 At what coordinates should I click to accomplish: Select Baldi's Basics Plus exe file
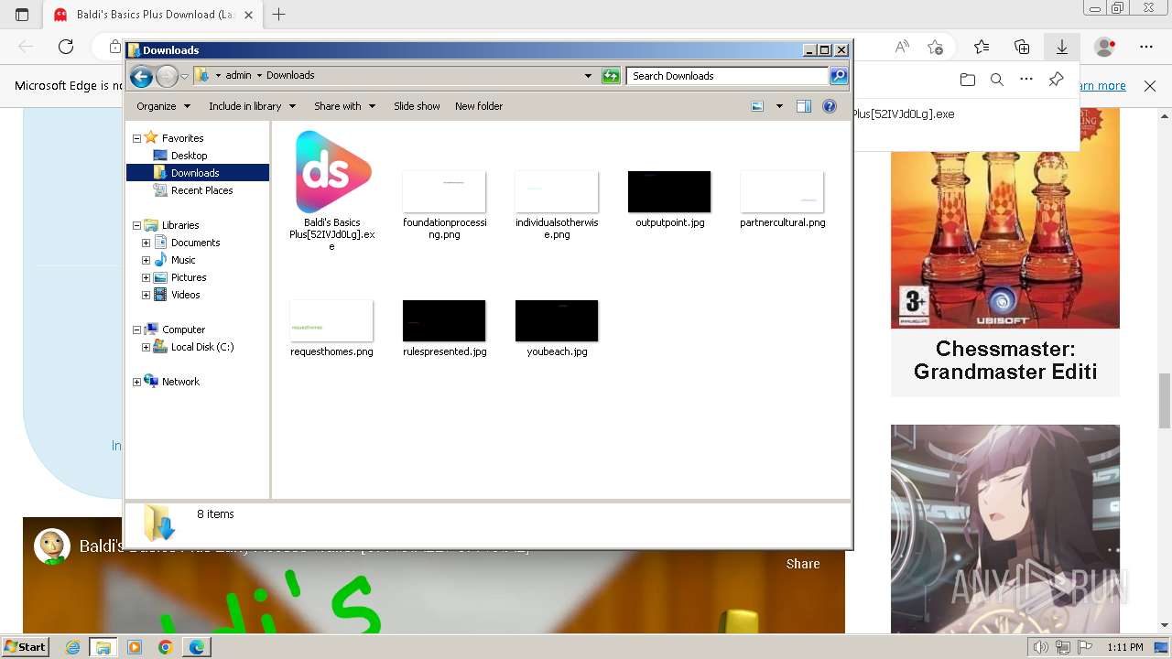332,189
